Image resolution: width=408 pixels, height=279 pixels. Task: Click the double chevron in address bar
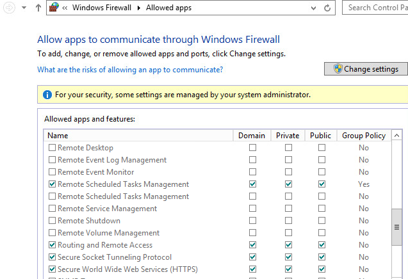coord(65,8)
